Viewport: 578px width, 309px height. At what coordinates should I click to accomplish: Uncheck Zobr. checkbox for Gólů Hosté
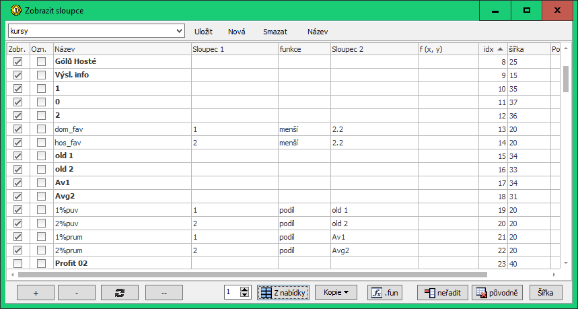[17, 61]
